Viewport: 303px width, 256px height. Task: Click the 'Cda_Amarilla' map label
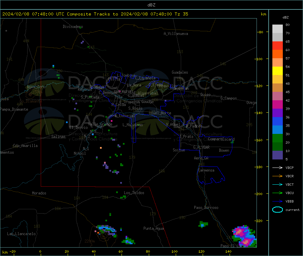pos(25,146)
